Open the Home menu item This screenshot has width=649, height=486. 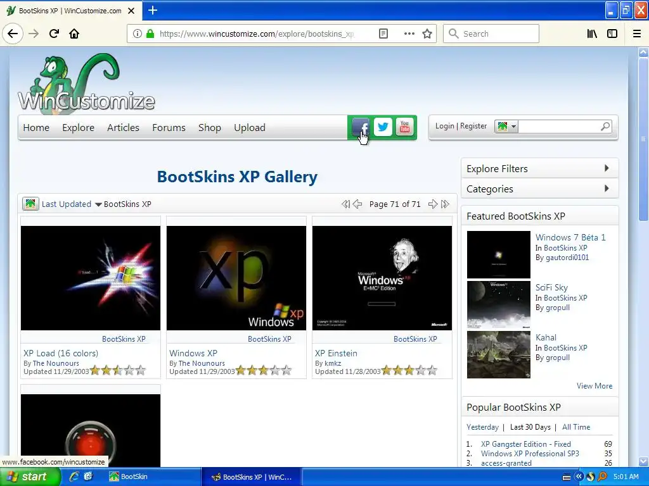36,128
